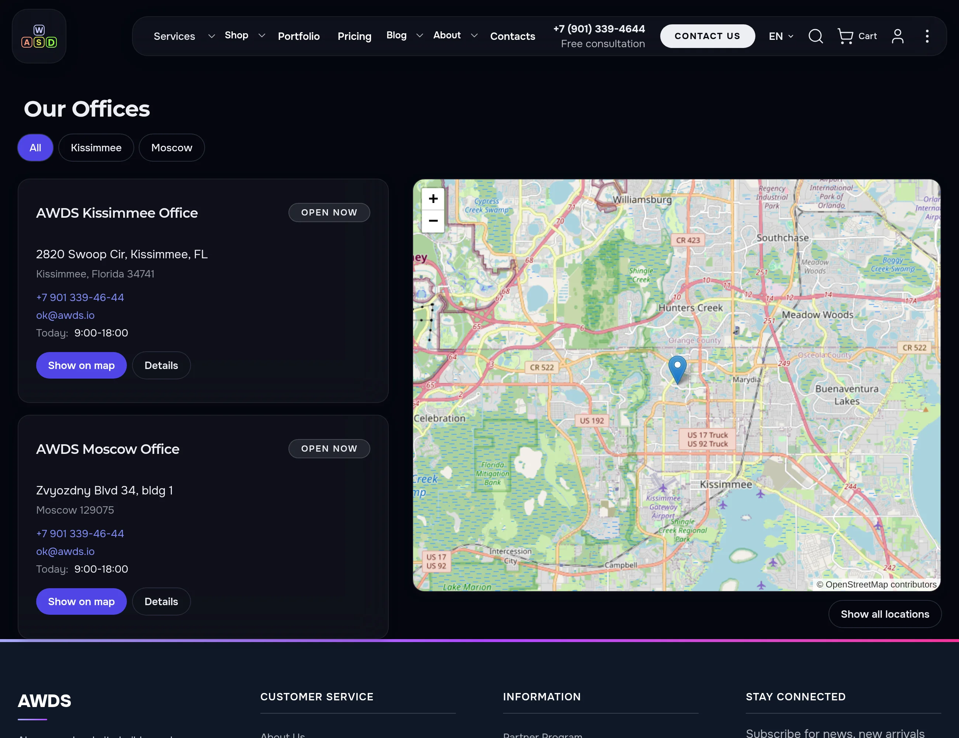Click the CONTACT US button
Viewport: 959px width, 738px height.
pyautogui.click(x=707, y=36)
